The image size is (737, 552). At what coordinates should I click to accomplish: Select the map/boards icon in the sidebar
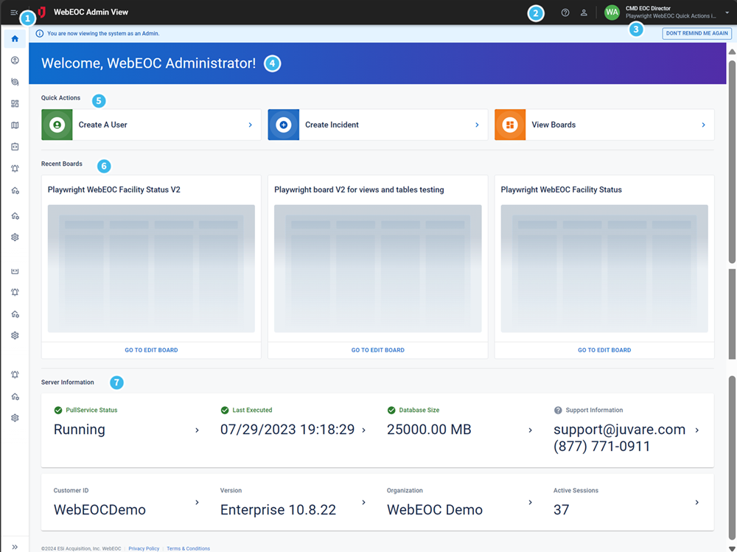14,125
